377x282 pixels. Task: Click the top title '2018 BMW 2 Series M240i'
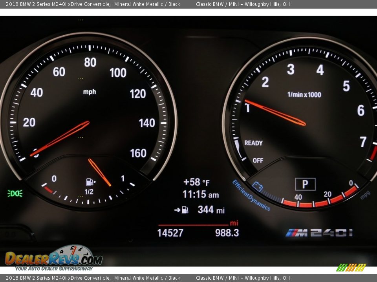55,4
